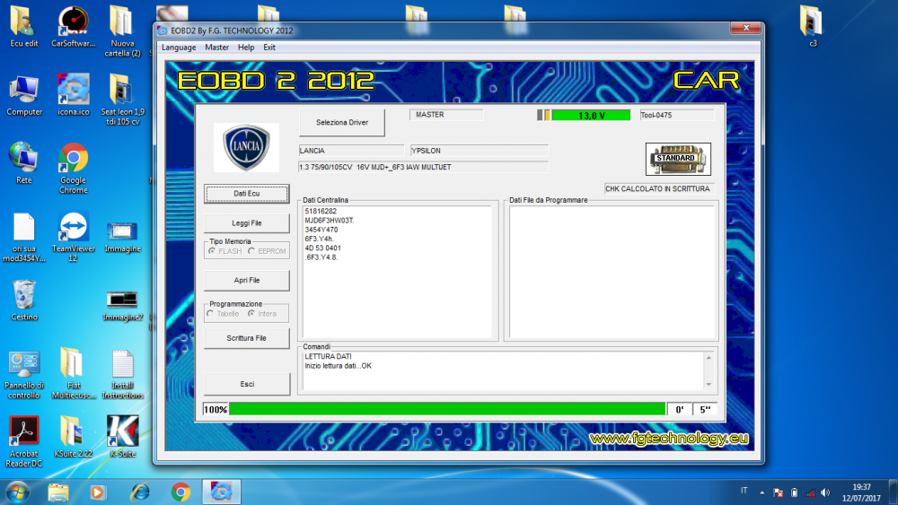Image resolution: width=898 pixels, height=505 pixels.
Task: Click the YPSILON model field
Action: point(479,151)
